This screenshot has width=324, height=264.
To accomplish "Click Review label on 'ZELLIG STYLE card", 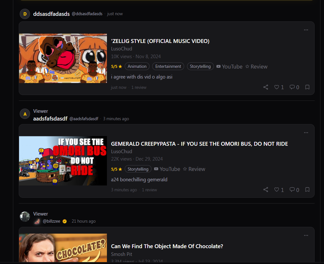I will click(256, 67).
